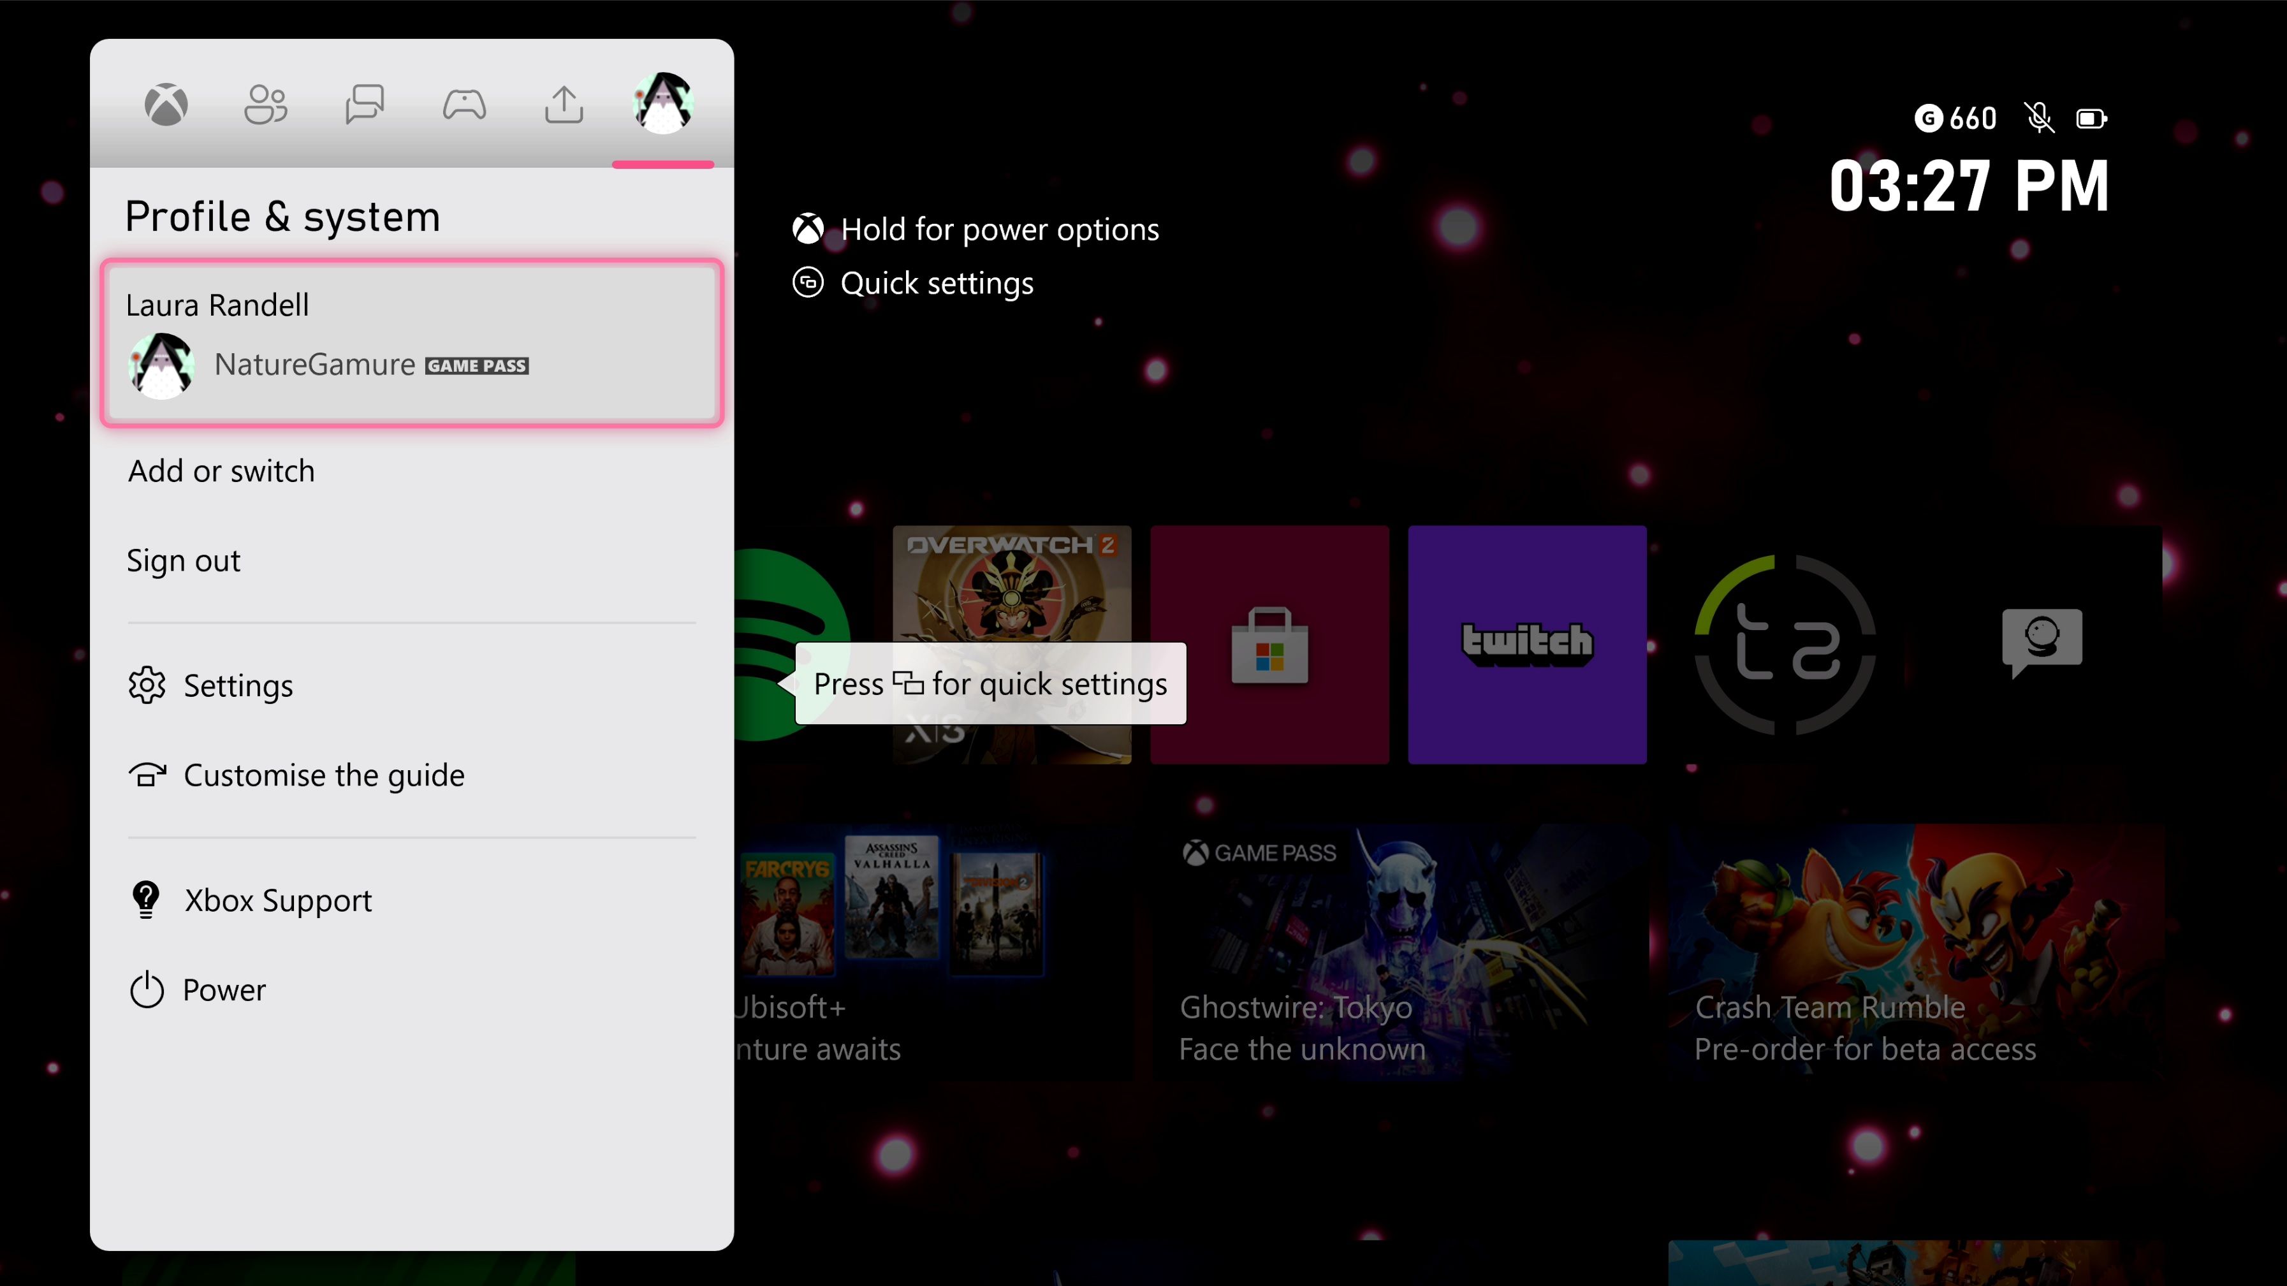Select the profile avatar tab
The image size is (2287, 1286).
pyautogui.click(x=662, y=103)
